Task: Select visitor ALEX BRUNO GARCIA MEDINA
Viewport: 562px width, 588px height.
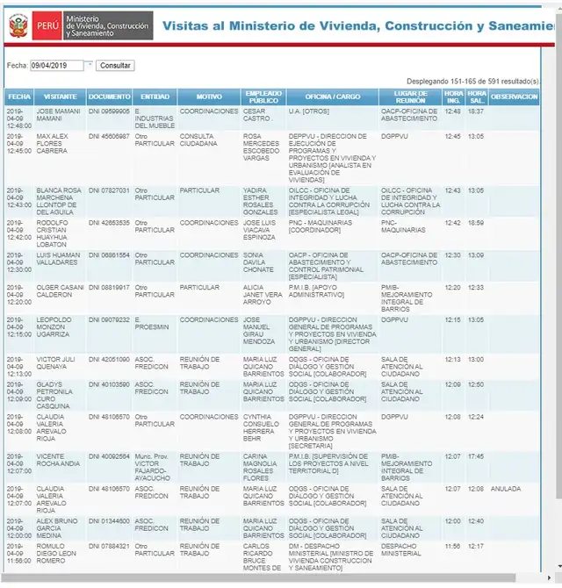Action: [57, 528]
